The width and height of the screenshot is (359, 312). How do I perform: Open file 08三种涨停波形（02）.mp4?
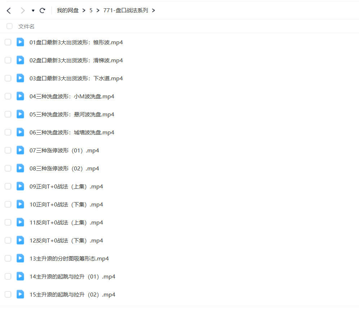click(x=64, y=169)
